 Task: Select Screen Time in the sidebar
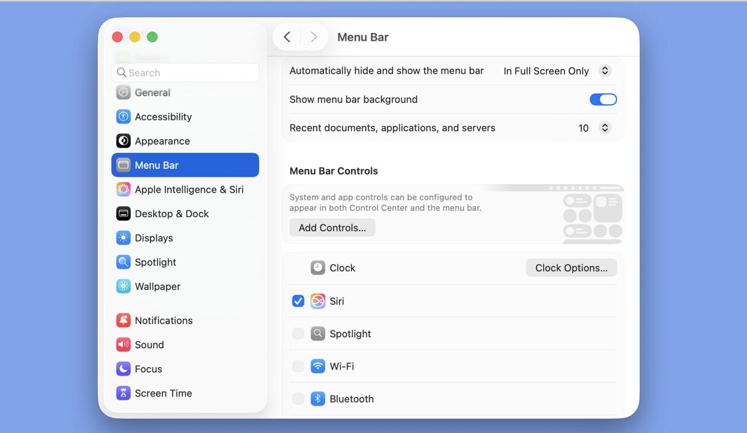click(x=163, y=393)
